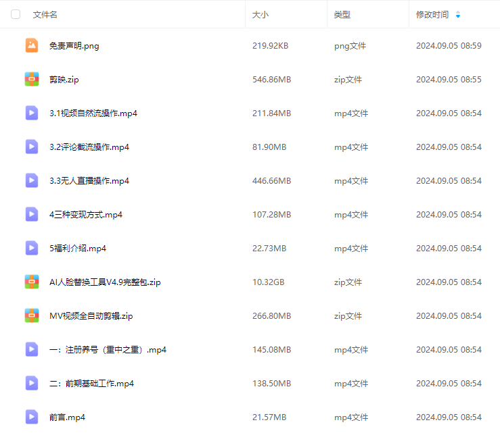The height and width of the screenshot is (435, 500).
Task: Click the video icon for 二：前期基础工作.mp4
Action: 32,383
